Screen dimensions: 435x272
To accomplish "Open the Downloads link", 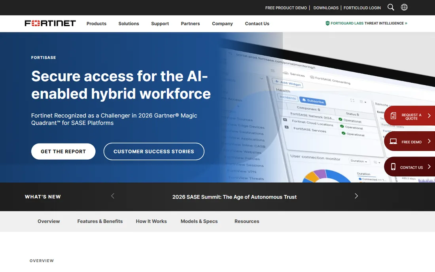I will pos(326,8).
